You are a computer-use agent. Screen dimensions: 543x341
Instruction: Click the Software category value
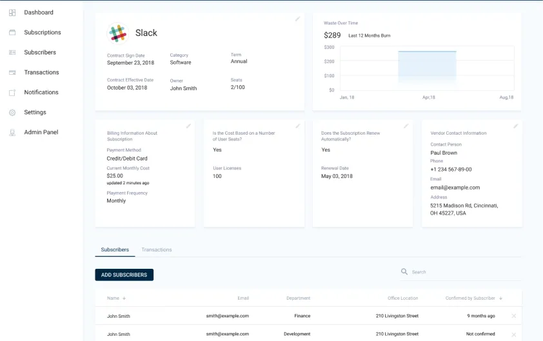click(181, 63)
